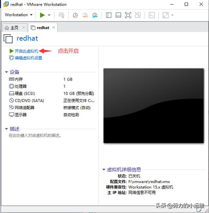Screen dimensions: 209x213
Task: Close the VMware Workstation window
Action: pos(201,4)
